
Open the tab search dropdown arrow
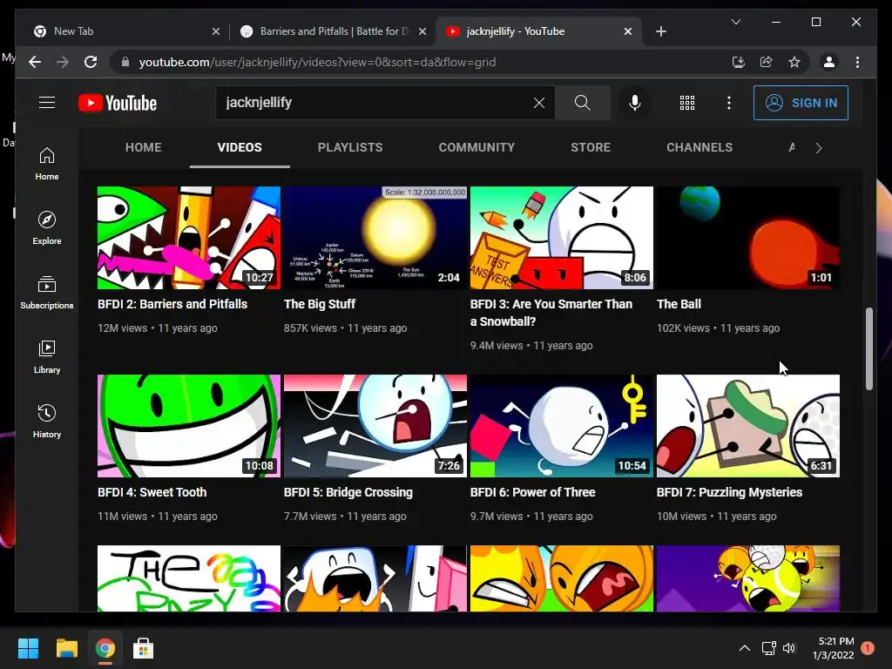point(735,22)
